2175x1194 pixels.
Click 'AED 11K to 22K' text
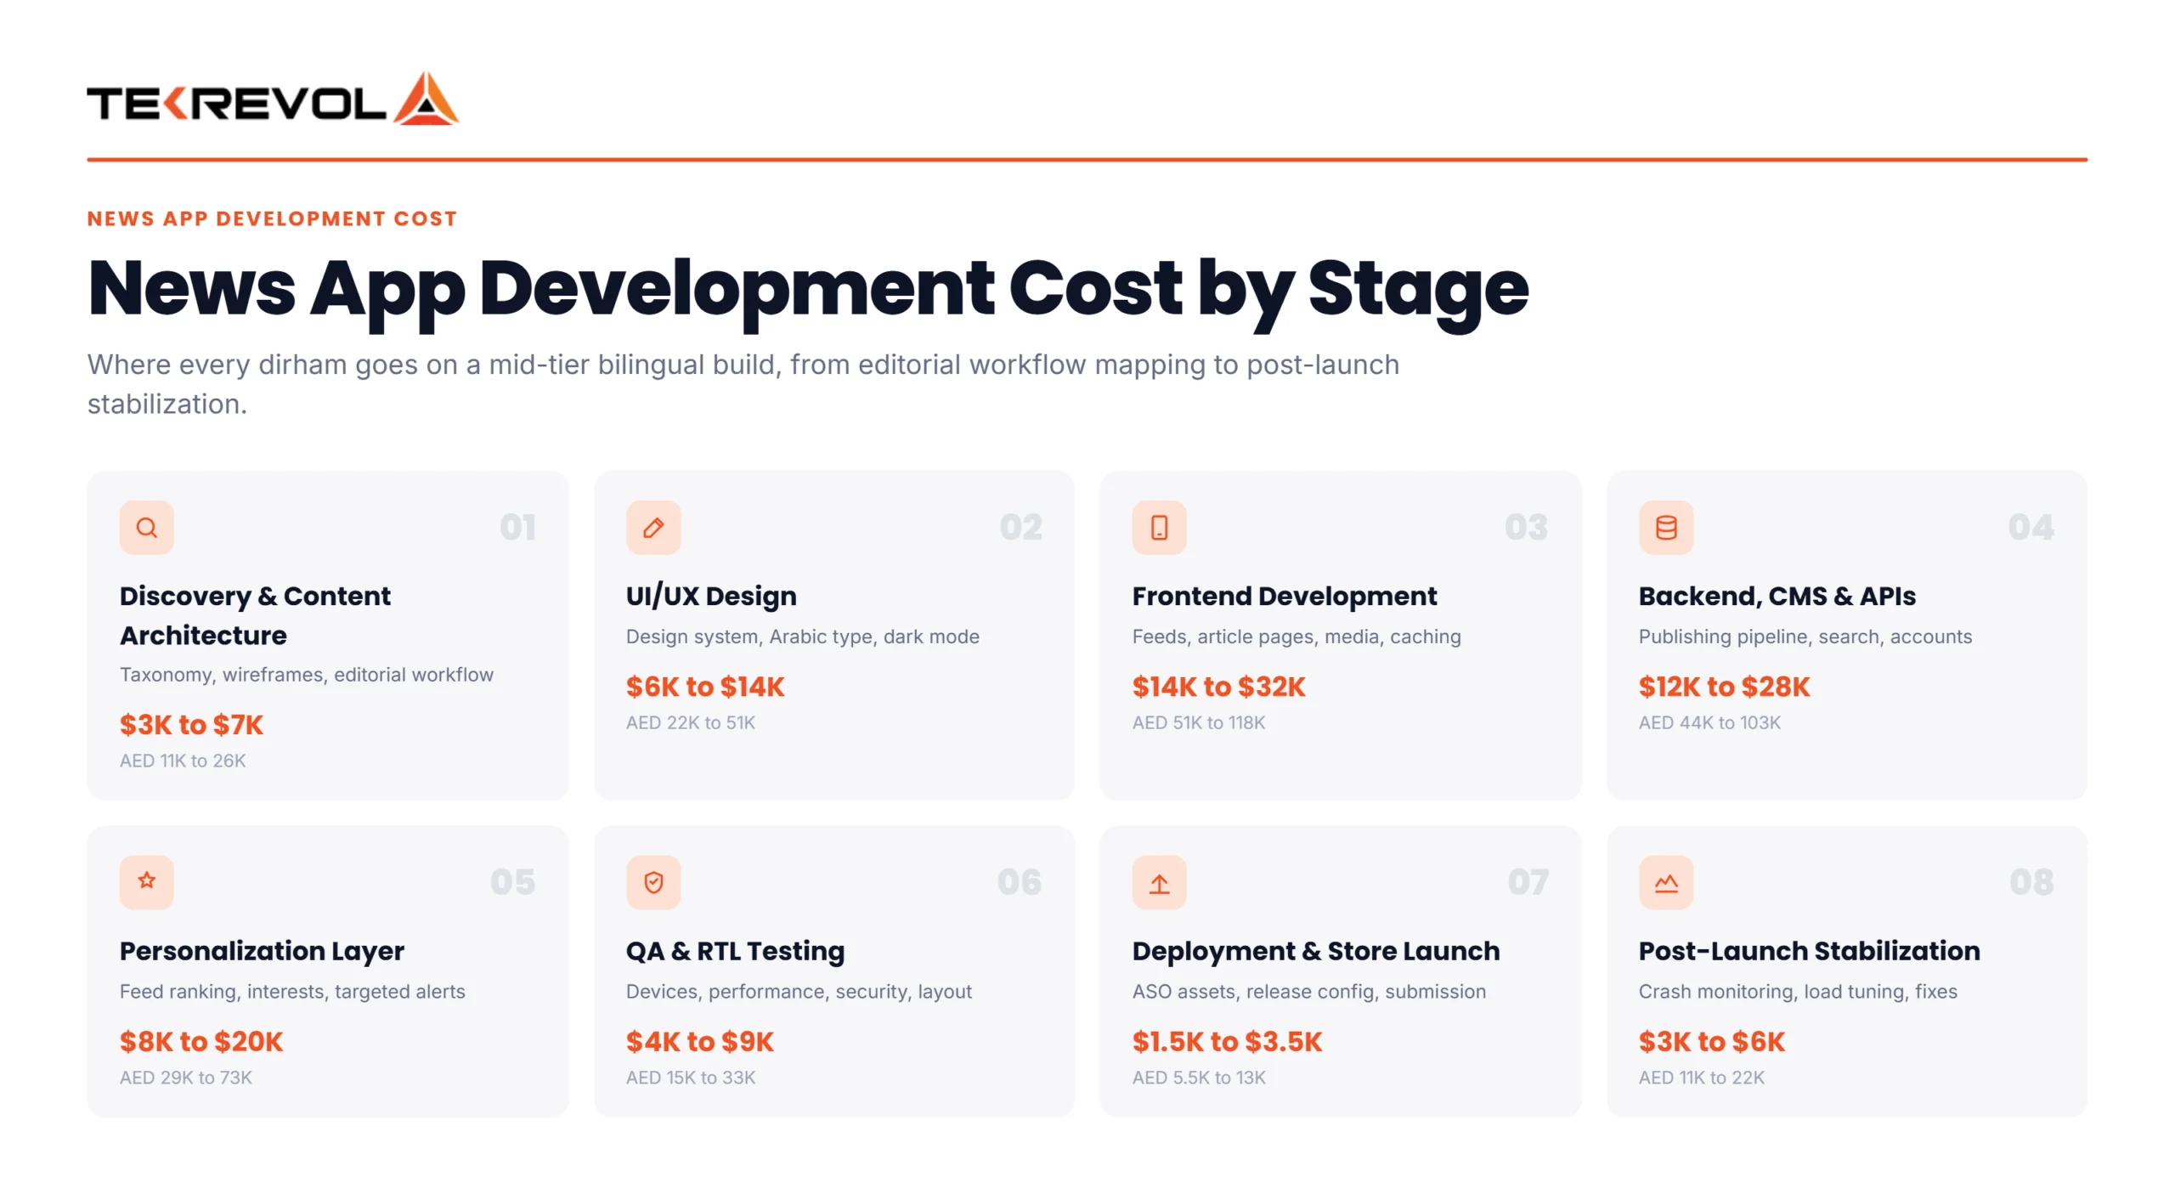pos(1701,1077)
